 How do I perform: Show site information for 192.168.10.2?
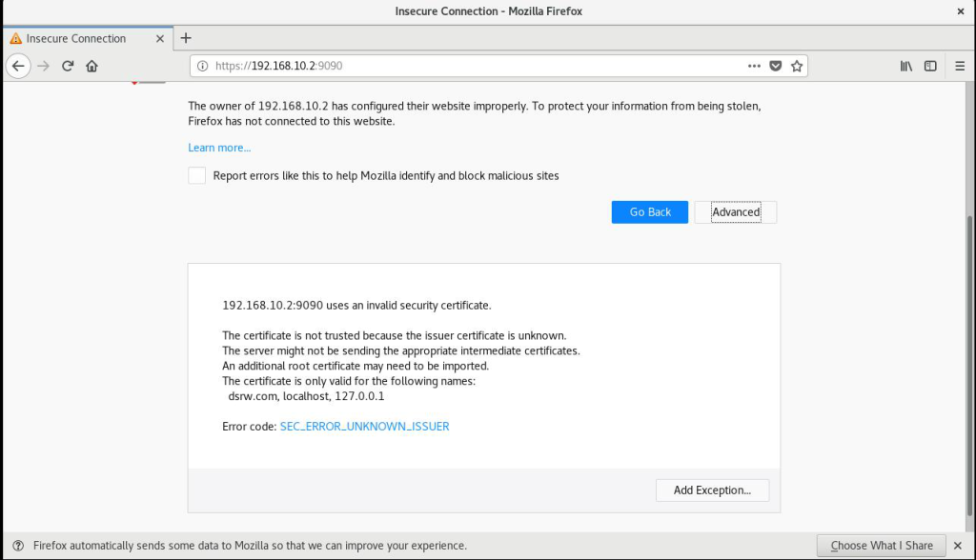[x=202, y=66]
